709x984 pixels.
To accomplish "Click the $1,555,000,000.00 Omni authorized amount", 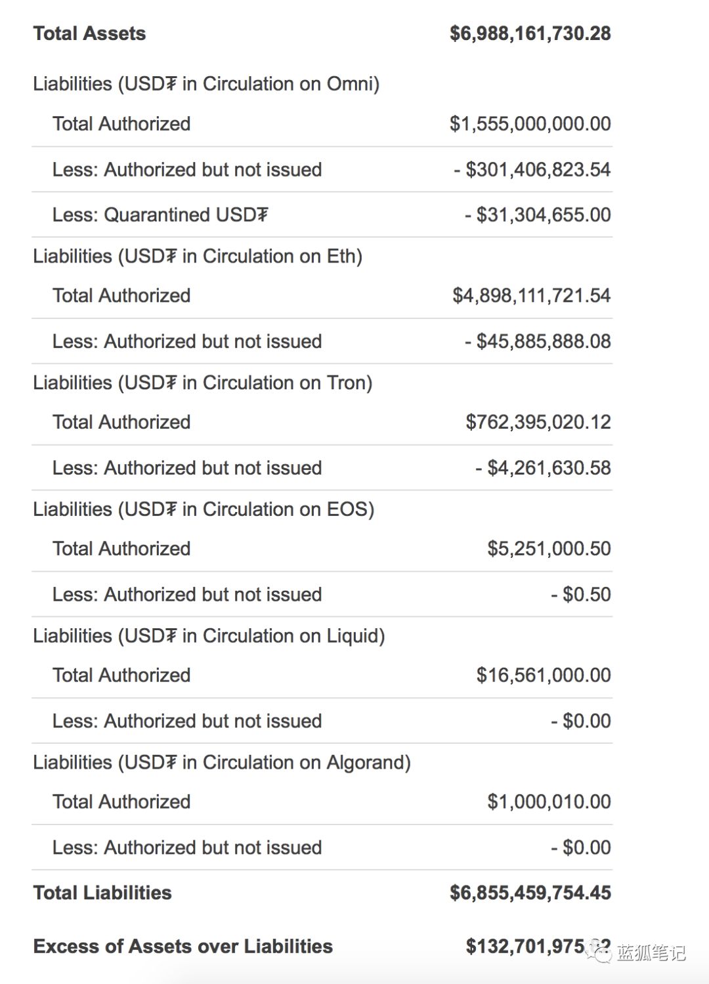I will (530, 124).
